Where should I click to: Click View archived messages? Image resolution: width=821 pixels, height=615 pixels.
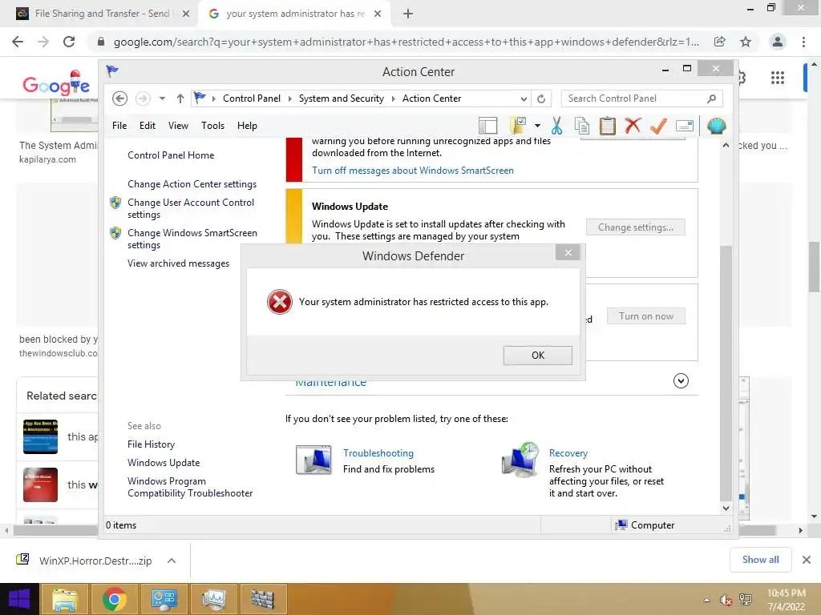pyautogui.click(x=178, y=263)
